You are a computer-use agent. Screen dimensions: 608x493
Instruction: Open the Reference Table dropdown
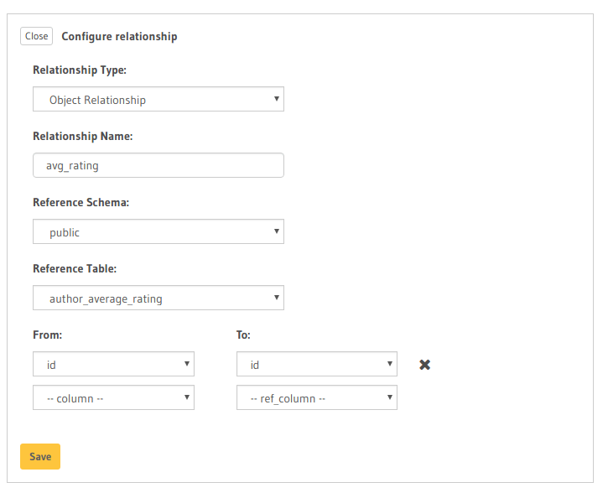[158, 298]
